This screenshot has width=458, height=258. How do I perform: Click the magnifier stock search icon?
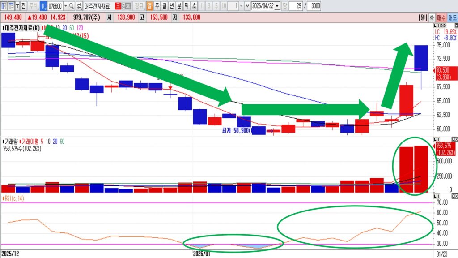click(x=72, y=6)
